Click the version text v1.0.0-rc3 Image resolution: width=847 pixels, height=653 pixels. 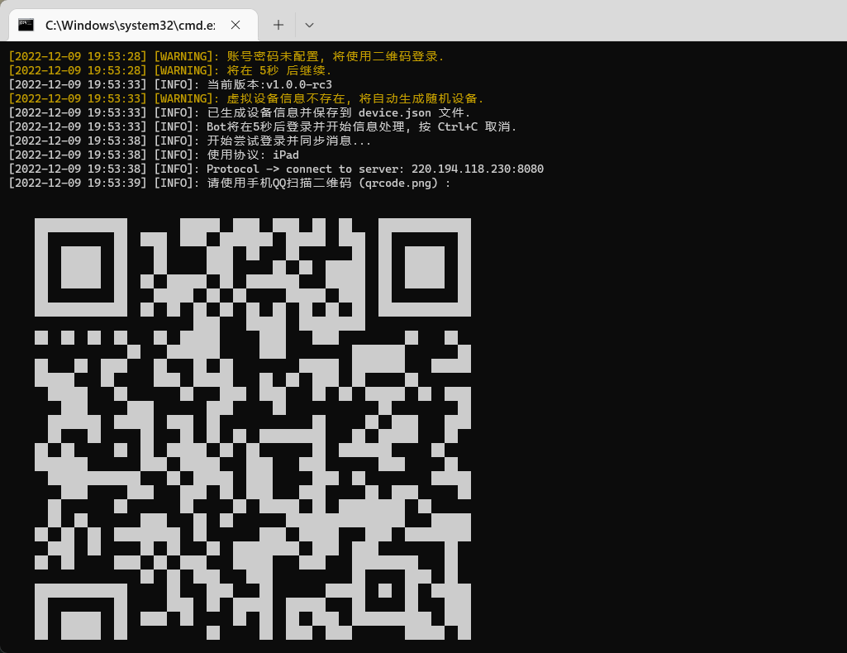coord(298,84)
